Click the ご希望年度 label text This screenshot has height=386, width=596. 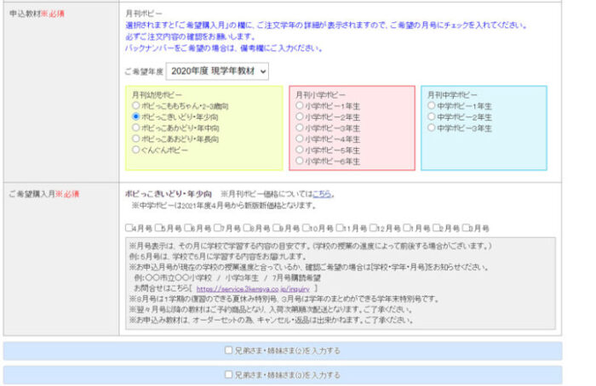tap(144, 71)
